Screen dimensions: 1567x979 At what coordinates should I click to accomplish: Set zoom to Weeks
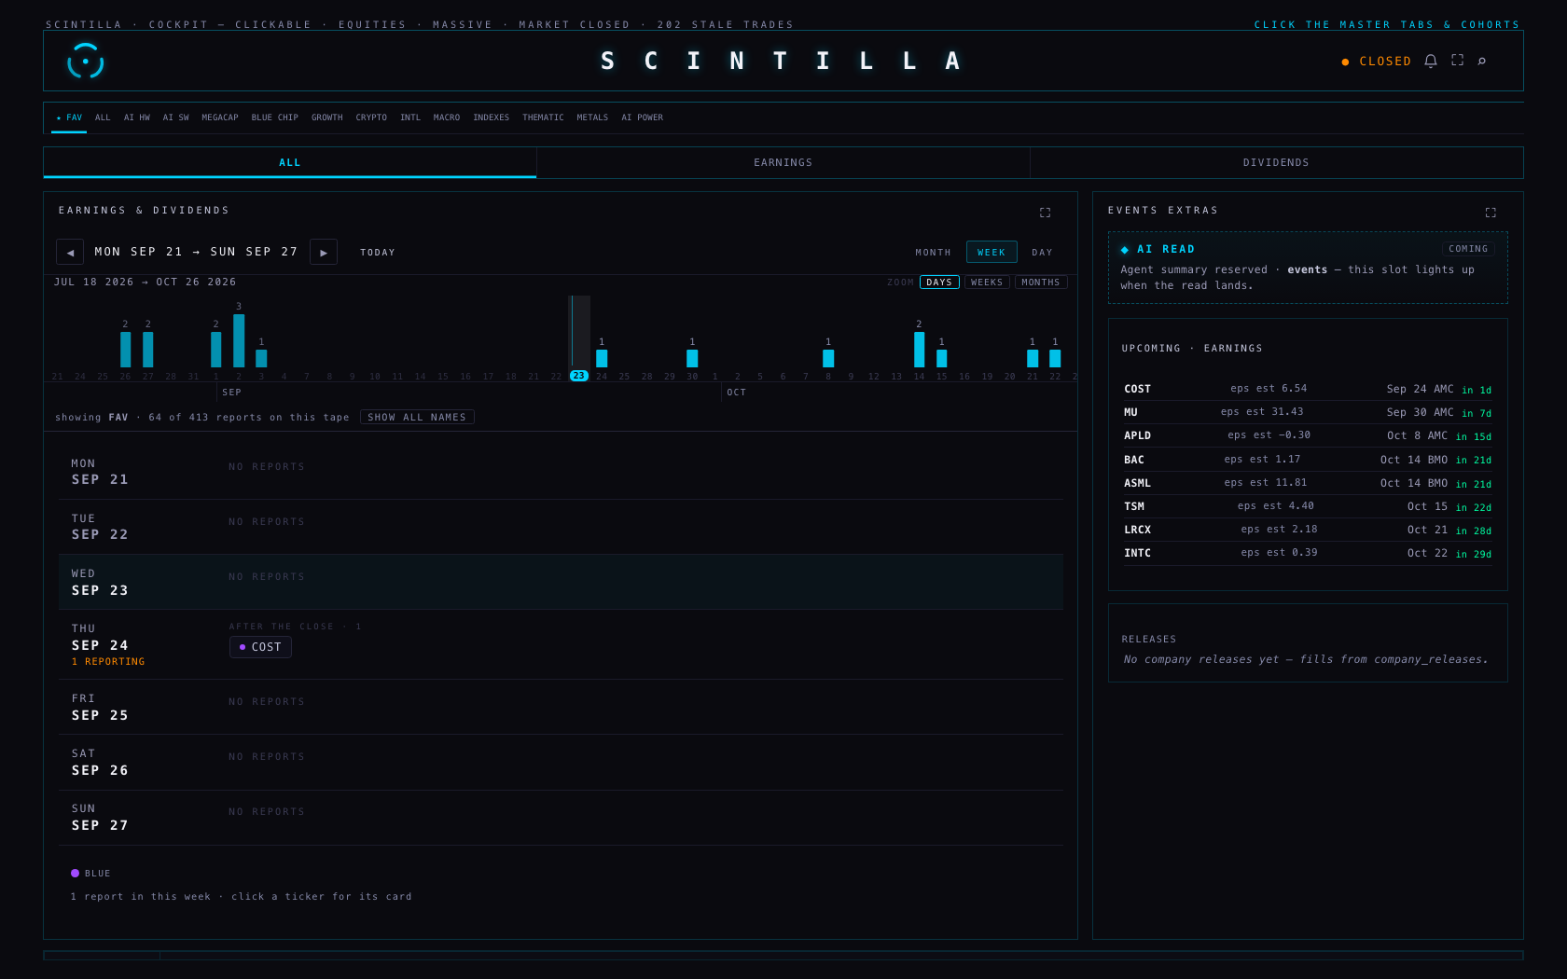pyautogui.click(x=987, y=283)
